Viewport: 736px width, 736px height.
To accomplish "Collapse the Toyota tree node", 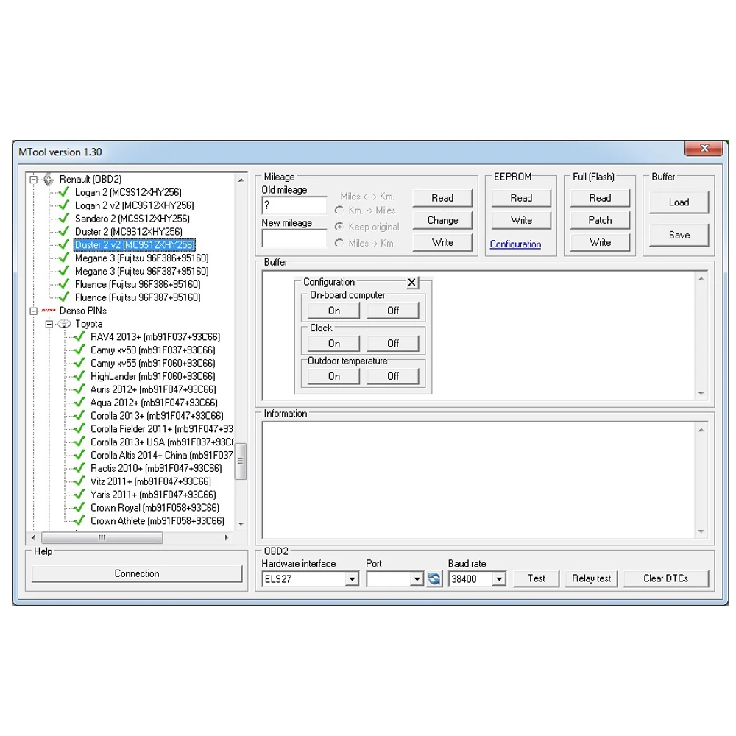I will 49,324.
